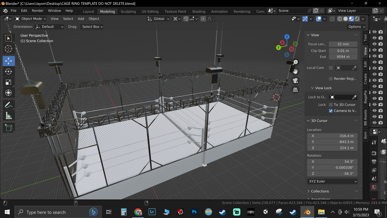The height and width of the screenshot is (218, 387).
Task: Click the green Y axis gizmo circle
Action: click(278, 48)
